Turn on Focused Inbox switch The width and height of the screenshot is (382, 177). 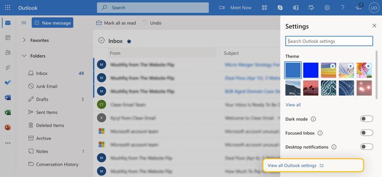coord(367,133)
